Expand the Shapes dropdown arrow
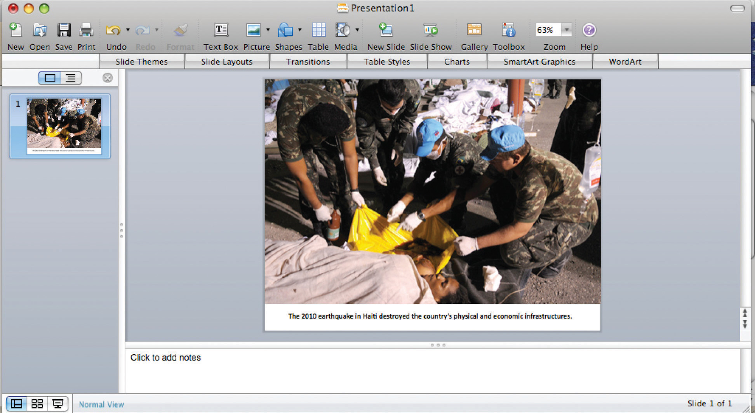755x413 pixels. tap(299, 30)
